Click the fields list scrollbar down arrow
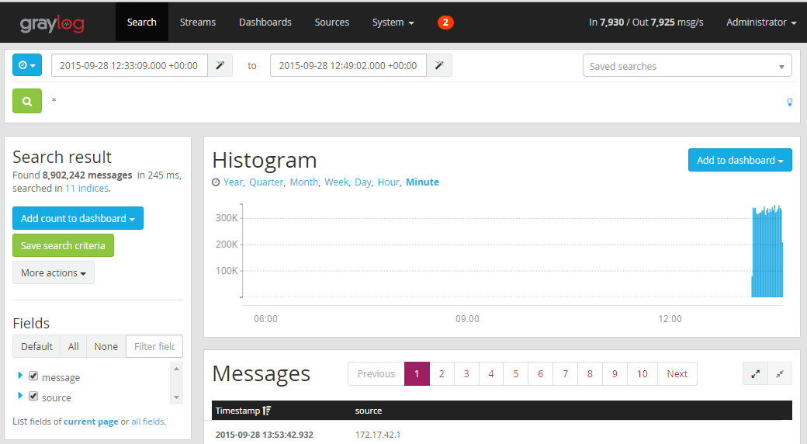The image size is (807, 444). (x=177, y=397)
